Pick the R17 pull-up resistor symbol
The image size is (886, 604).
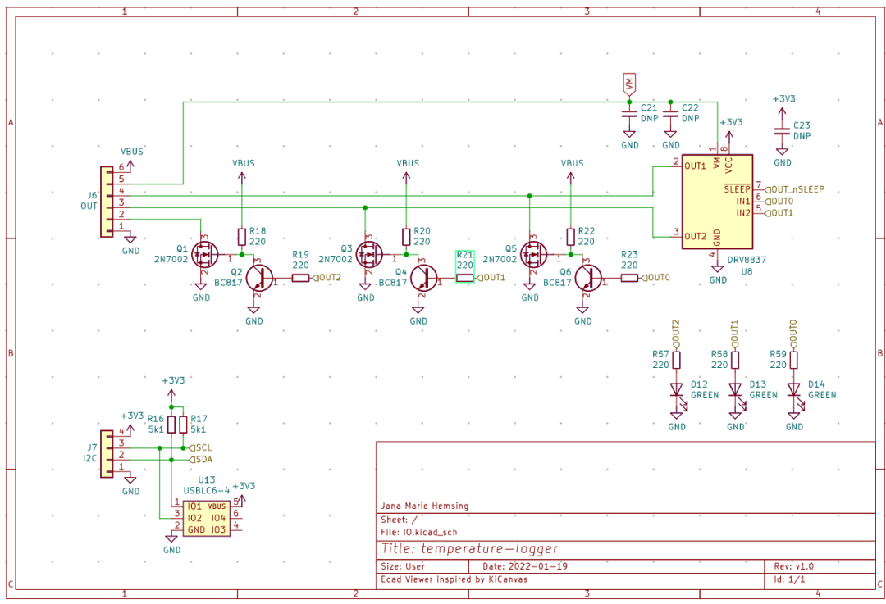183,425
